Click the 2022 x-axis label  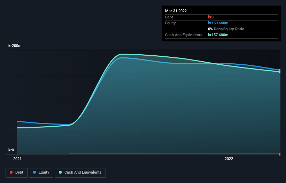229,159
